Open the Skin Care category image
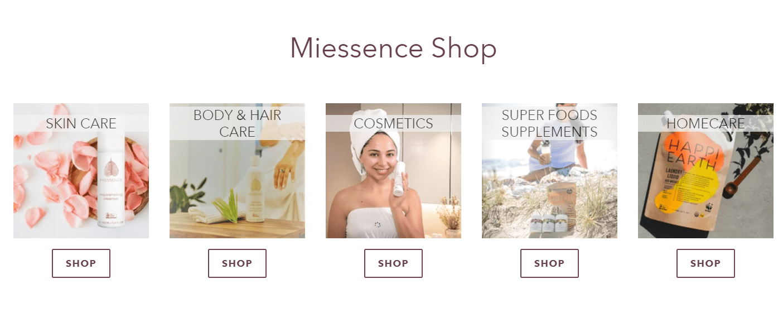The width and height of the screenshot is (783, 327). 81,171
